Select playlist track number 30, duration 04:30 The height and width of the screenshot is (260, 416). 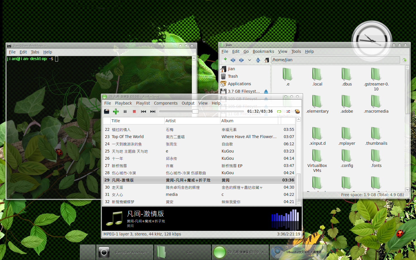coord(199,187)
